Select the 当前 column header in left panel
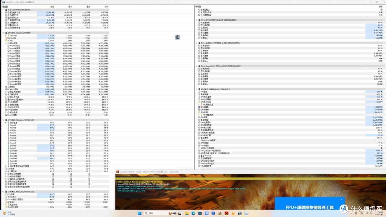This screenshot has height=217, width=386. click(x=52, y=7)
